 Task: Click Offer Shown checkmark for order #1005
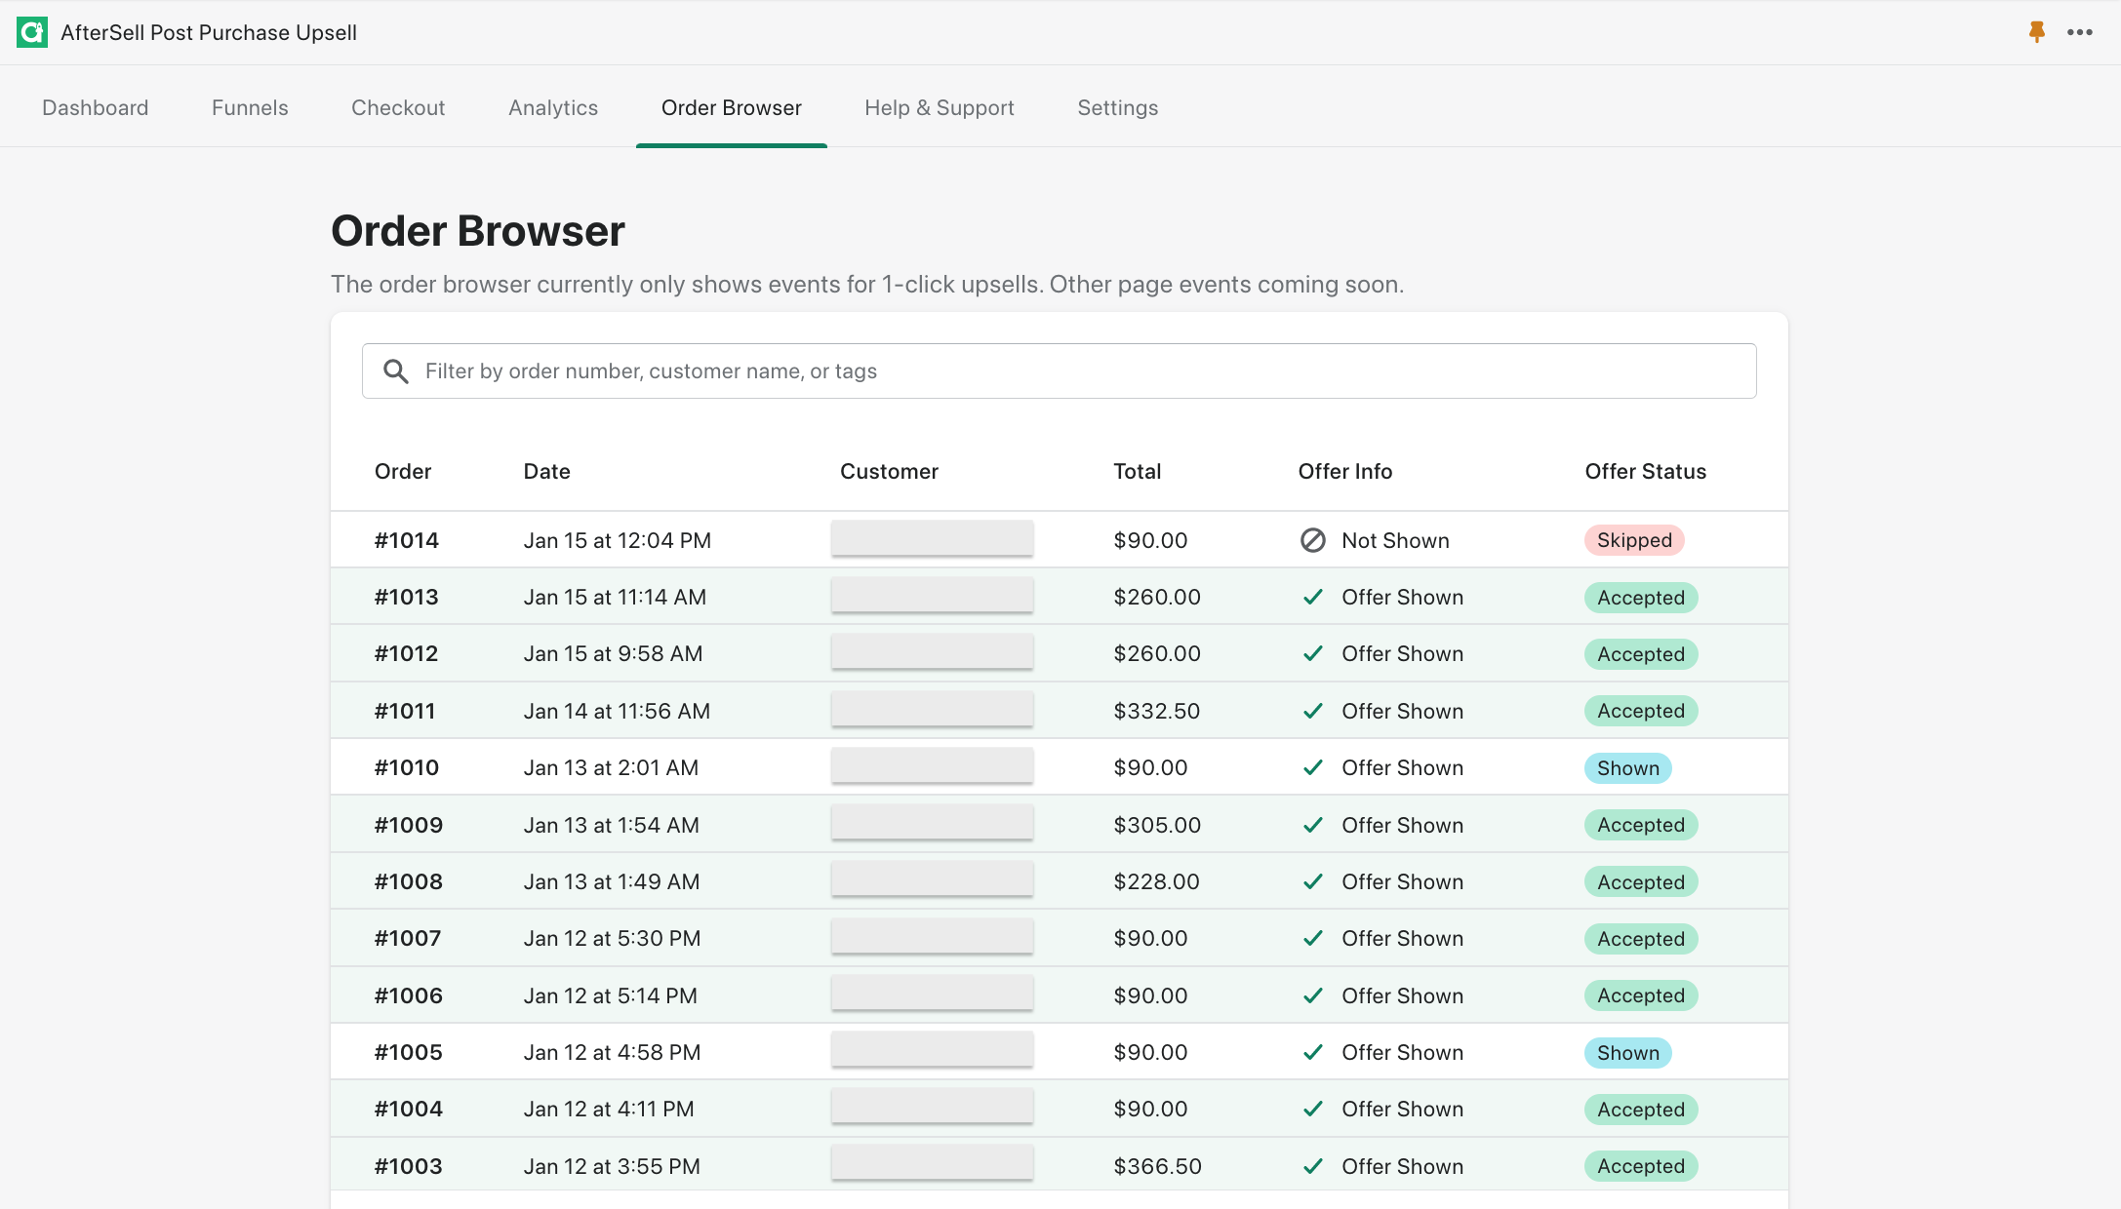(x=1313, y=1052)
